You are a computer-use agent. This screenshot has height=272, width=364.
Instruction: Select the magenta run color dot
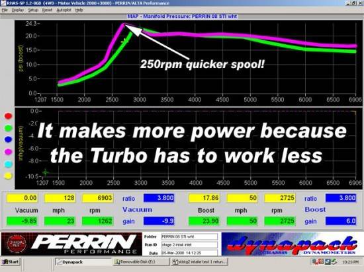point(8,152)
